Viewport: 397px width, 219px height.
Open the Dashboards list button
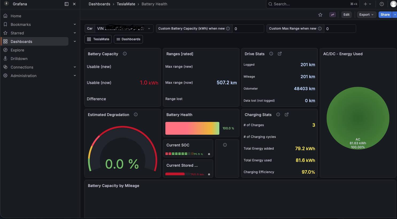[x=128, y=39]
